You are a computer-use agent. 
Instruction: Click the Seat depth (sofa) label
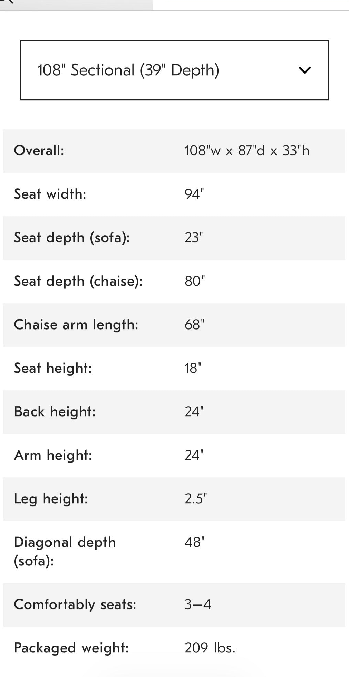[72, 238]
